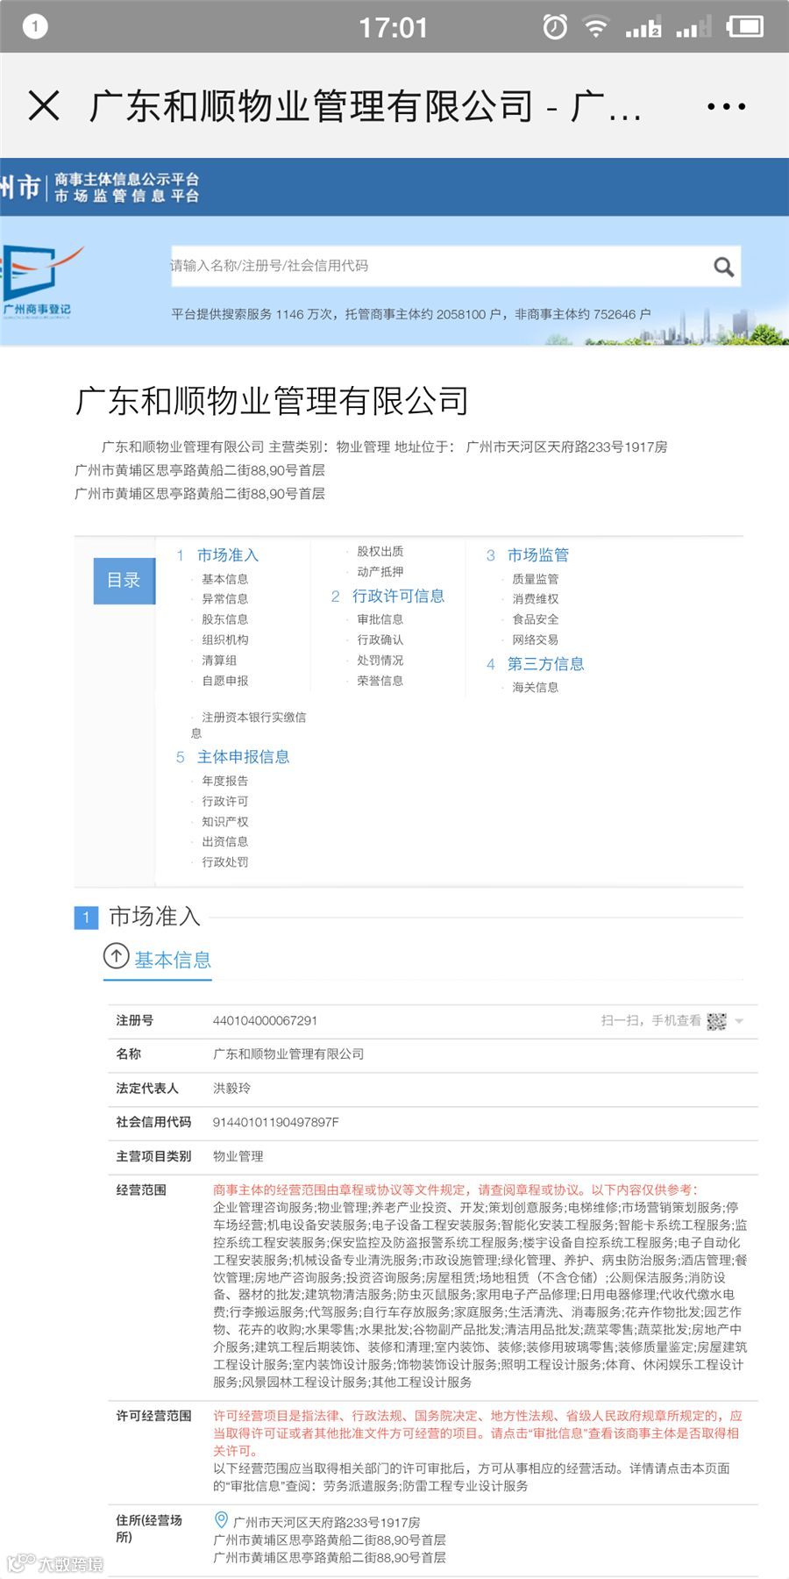Open the 出资信息 directory entry
Image resolution: width=789 pixels, height=1579 pixels.
225,842
